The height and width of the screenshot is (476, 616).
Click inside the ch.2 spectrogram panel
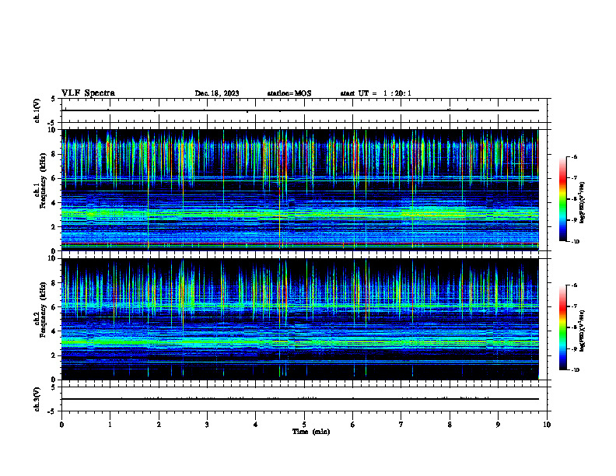pyautogui.click(x=299, y=319)
